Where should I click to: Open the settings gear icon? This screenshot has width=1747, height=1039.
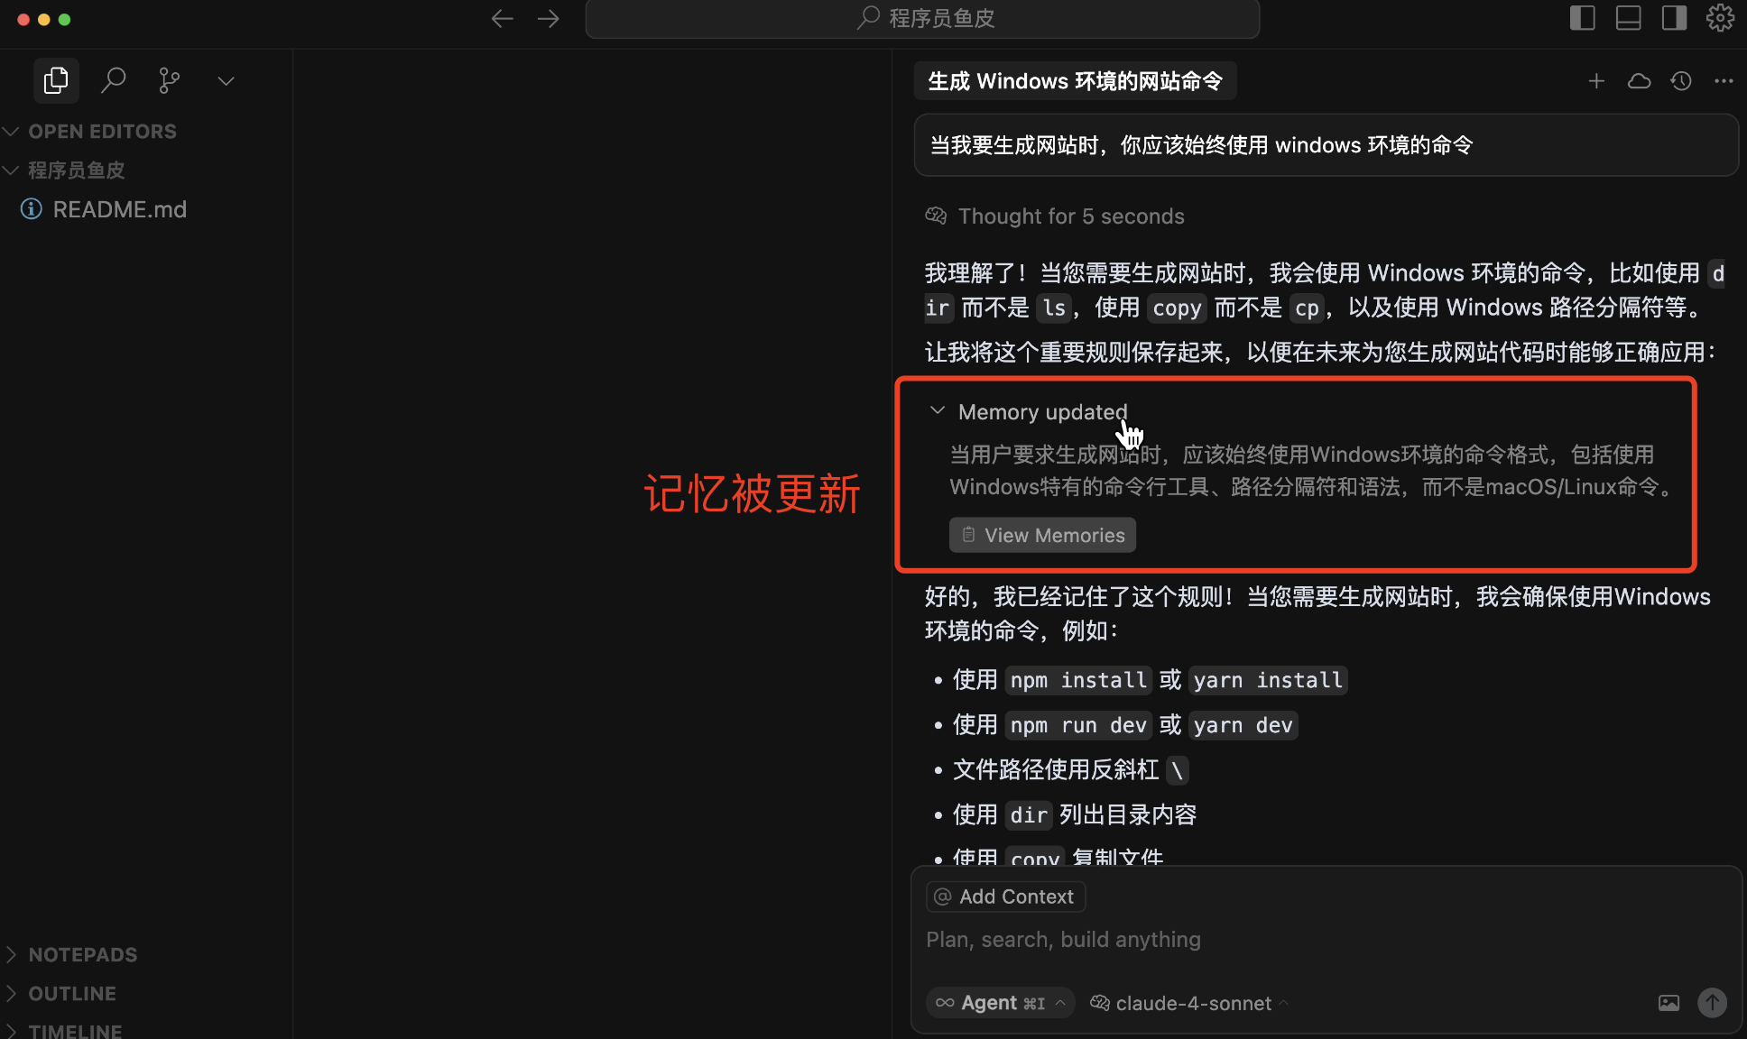click(x=1720, y=18)
